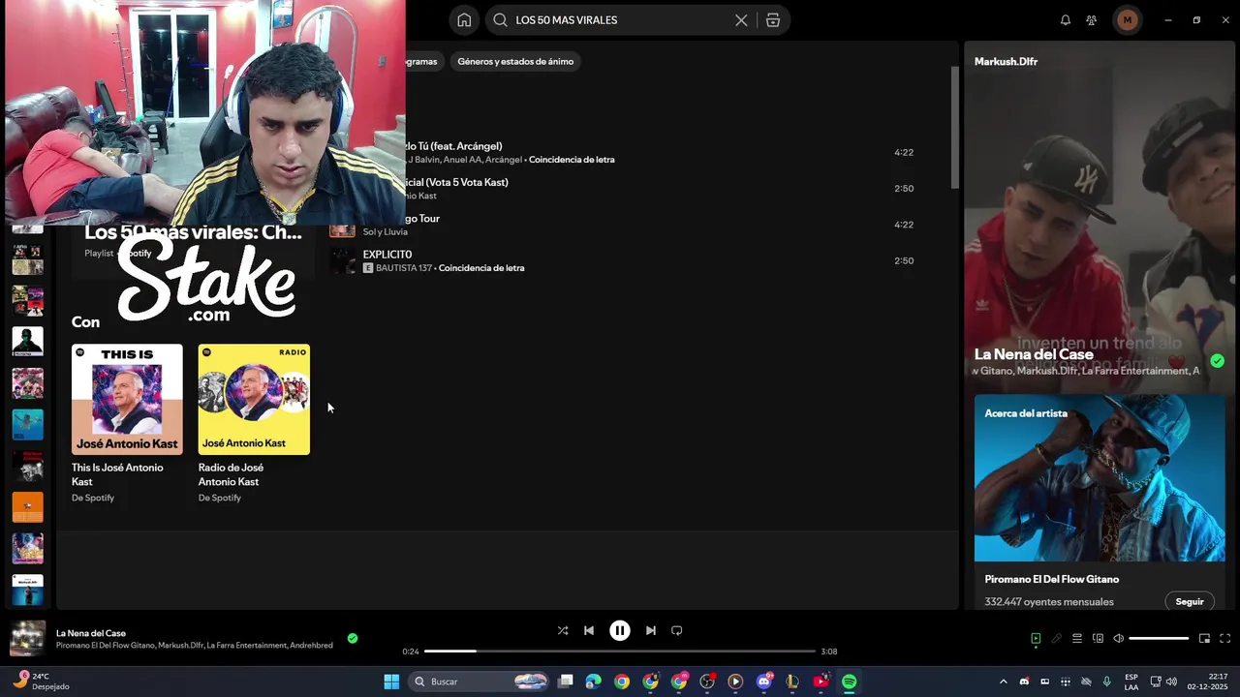Open the Windows Start menu

391,682
